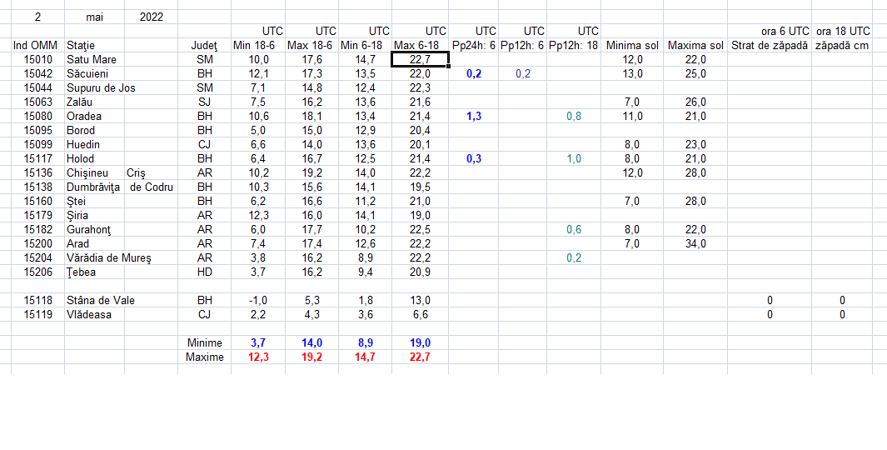The height and width of the screenshot is (450, 887).
Task: Click the Min 18-6 header cell
Action: pos(258,45)
